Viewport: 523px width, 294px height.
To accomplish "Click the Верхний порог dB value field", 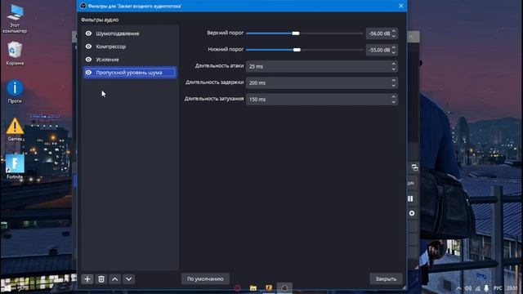I will [379, 33].
